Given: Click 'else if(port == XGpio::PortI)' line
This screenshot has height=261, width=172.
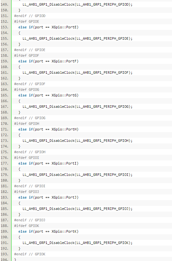Looking at the screenshot, I should pos(49,163).
